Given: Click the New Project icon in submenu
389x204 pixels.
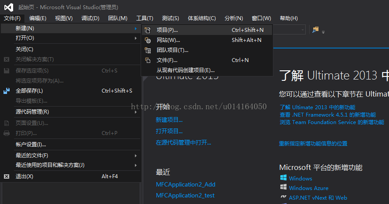Looking at the screenshot, I should click(148, 30).
